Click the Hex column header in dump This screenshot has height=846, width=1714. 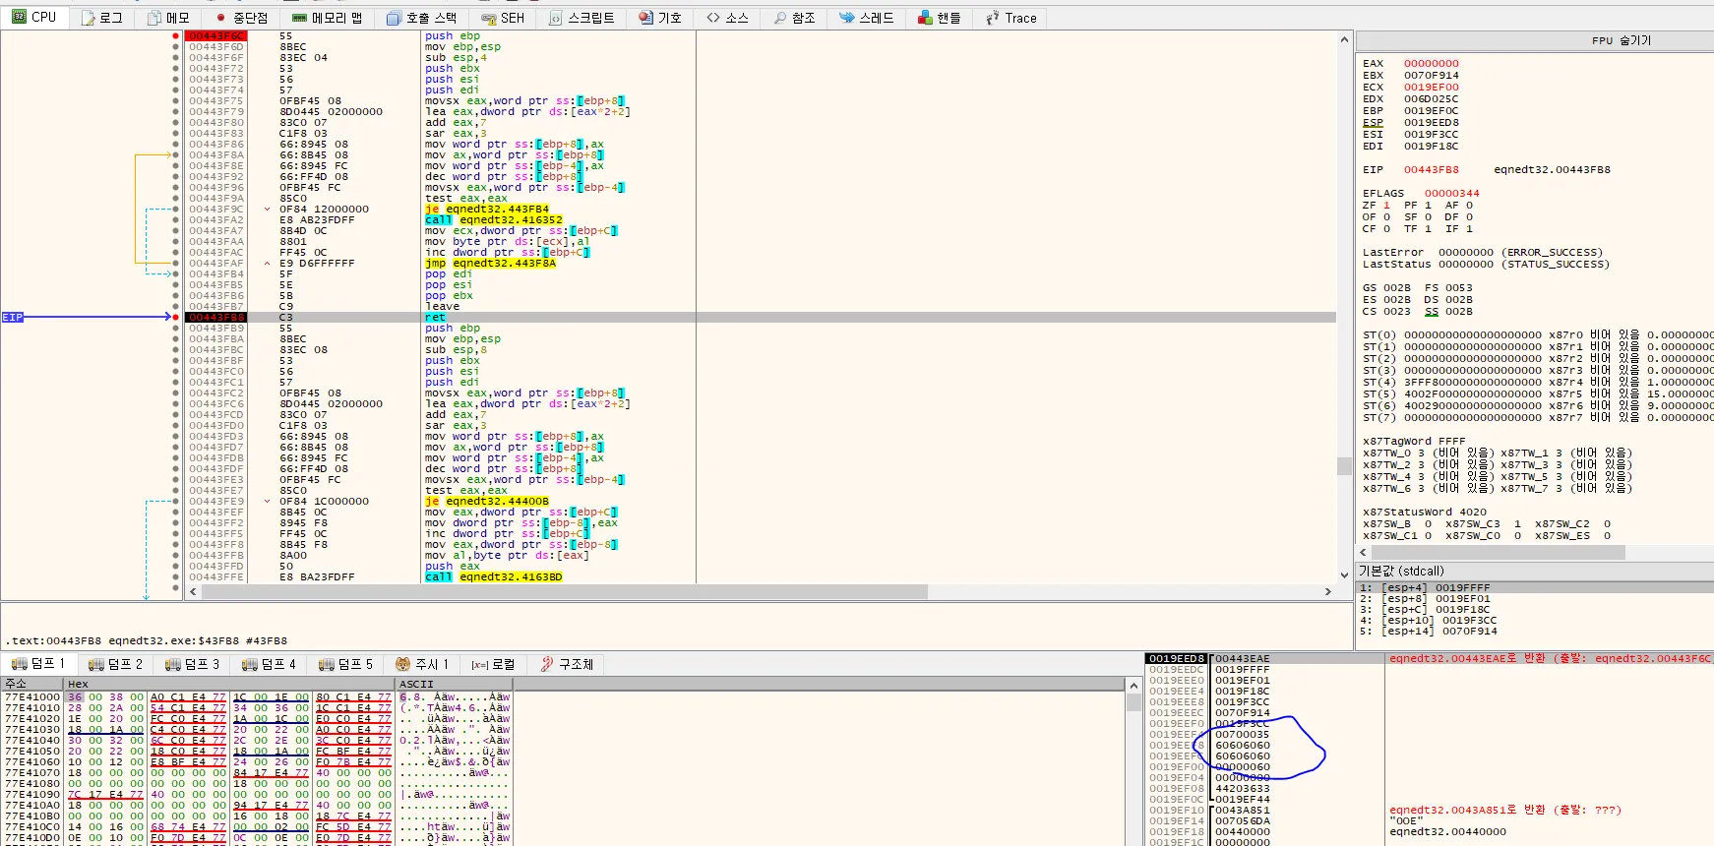[x=78, y=684]
